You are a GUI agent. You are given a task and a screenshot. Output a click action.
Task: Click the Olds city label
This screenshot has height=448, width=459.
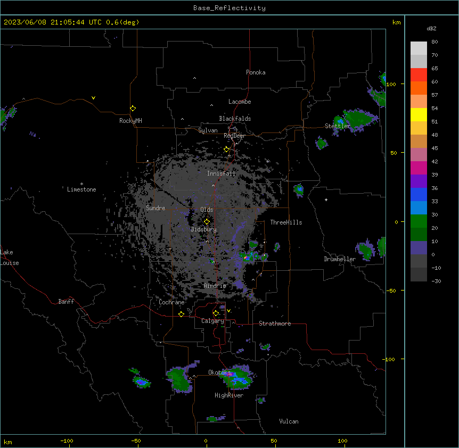(207, 210)
